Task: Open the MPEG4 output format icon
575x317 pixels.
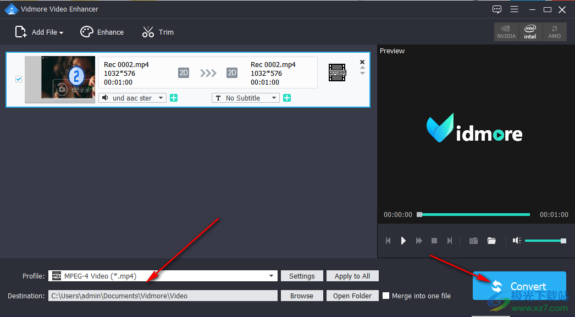Action: pos(338,73)
